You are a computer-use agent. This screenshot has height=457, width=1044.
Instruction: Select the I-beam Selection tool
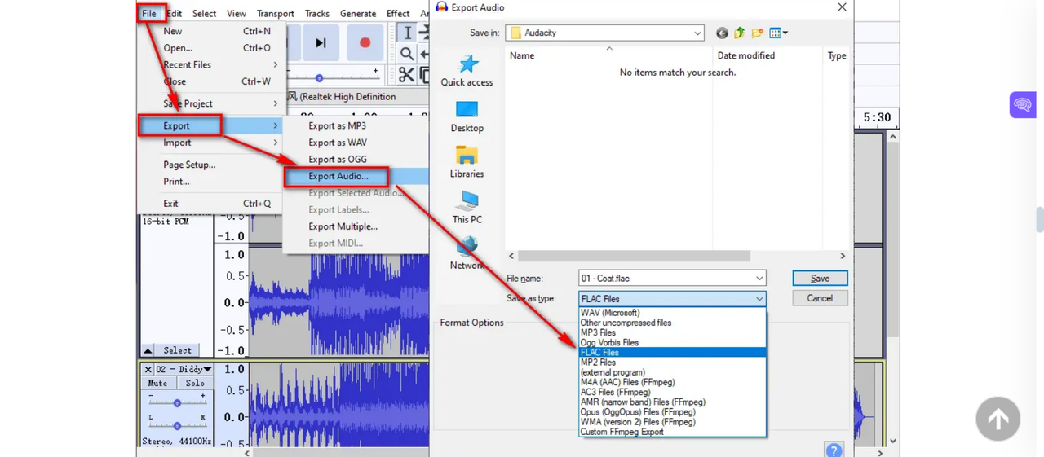click(407, 33)
